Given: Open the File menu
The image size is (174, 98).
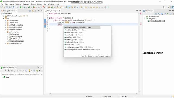Looking at the screenshot, I should point(2,4).
